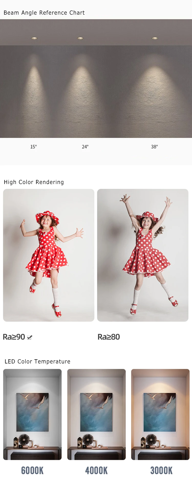Image resolution: width=192 pixels, height=491 pixels.
Task: Open the 4000K color temperature image
Action: (x=97, y=415)
